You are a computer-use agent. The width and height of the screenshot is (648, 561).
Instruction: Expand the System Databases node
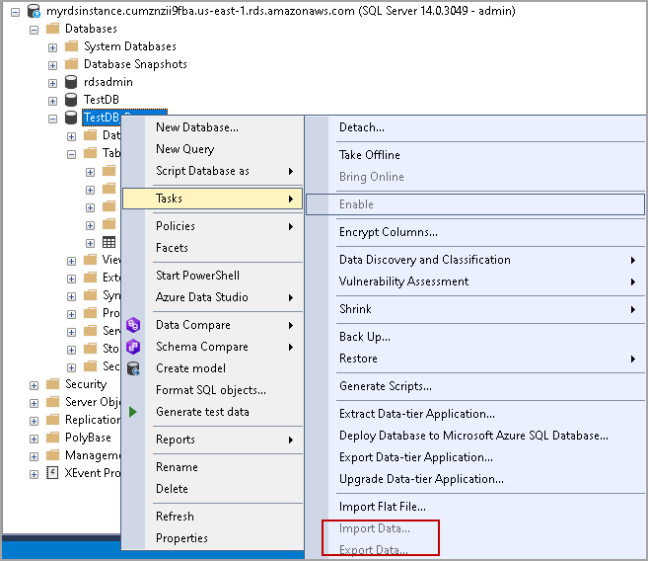(52, 47)
